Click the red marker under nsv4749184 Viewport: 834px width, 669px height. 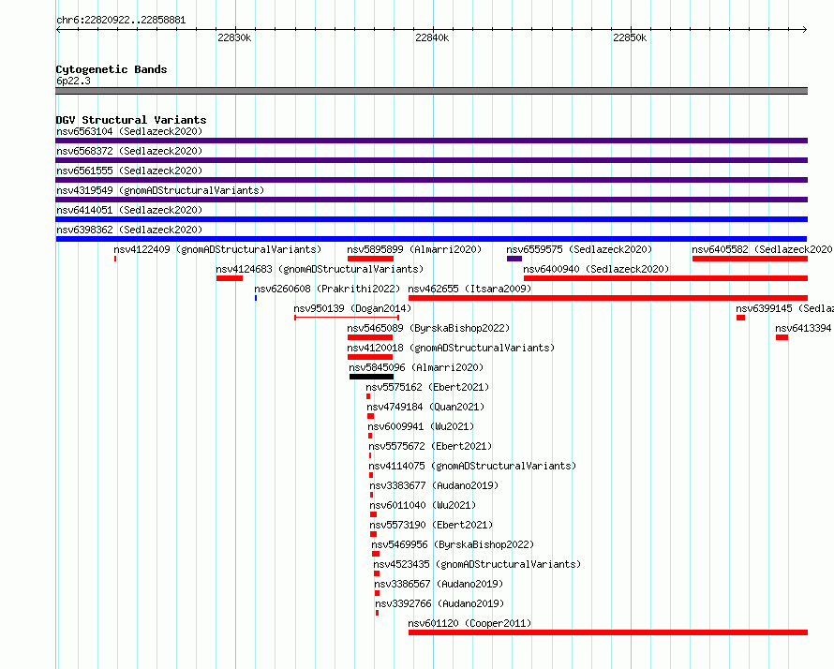pyautogui.click(x=370, y=416)
